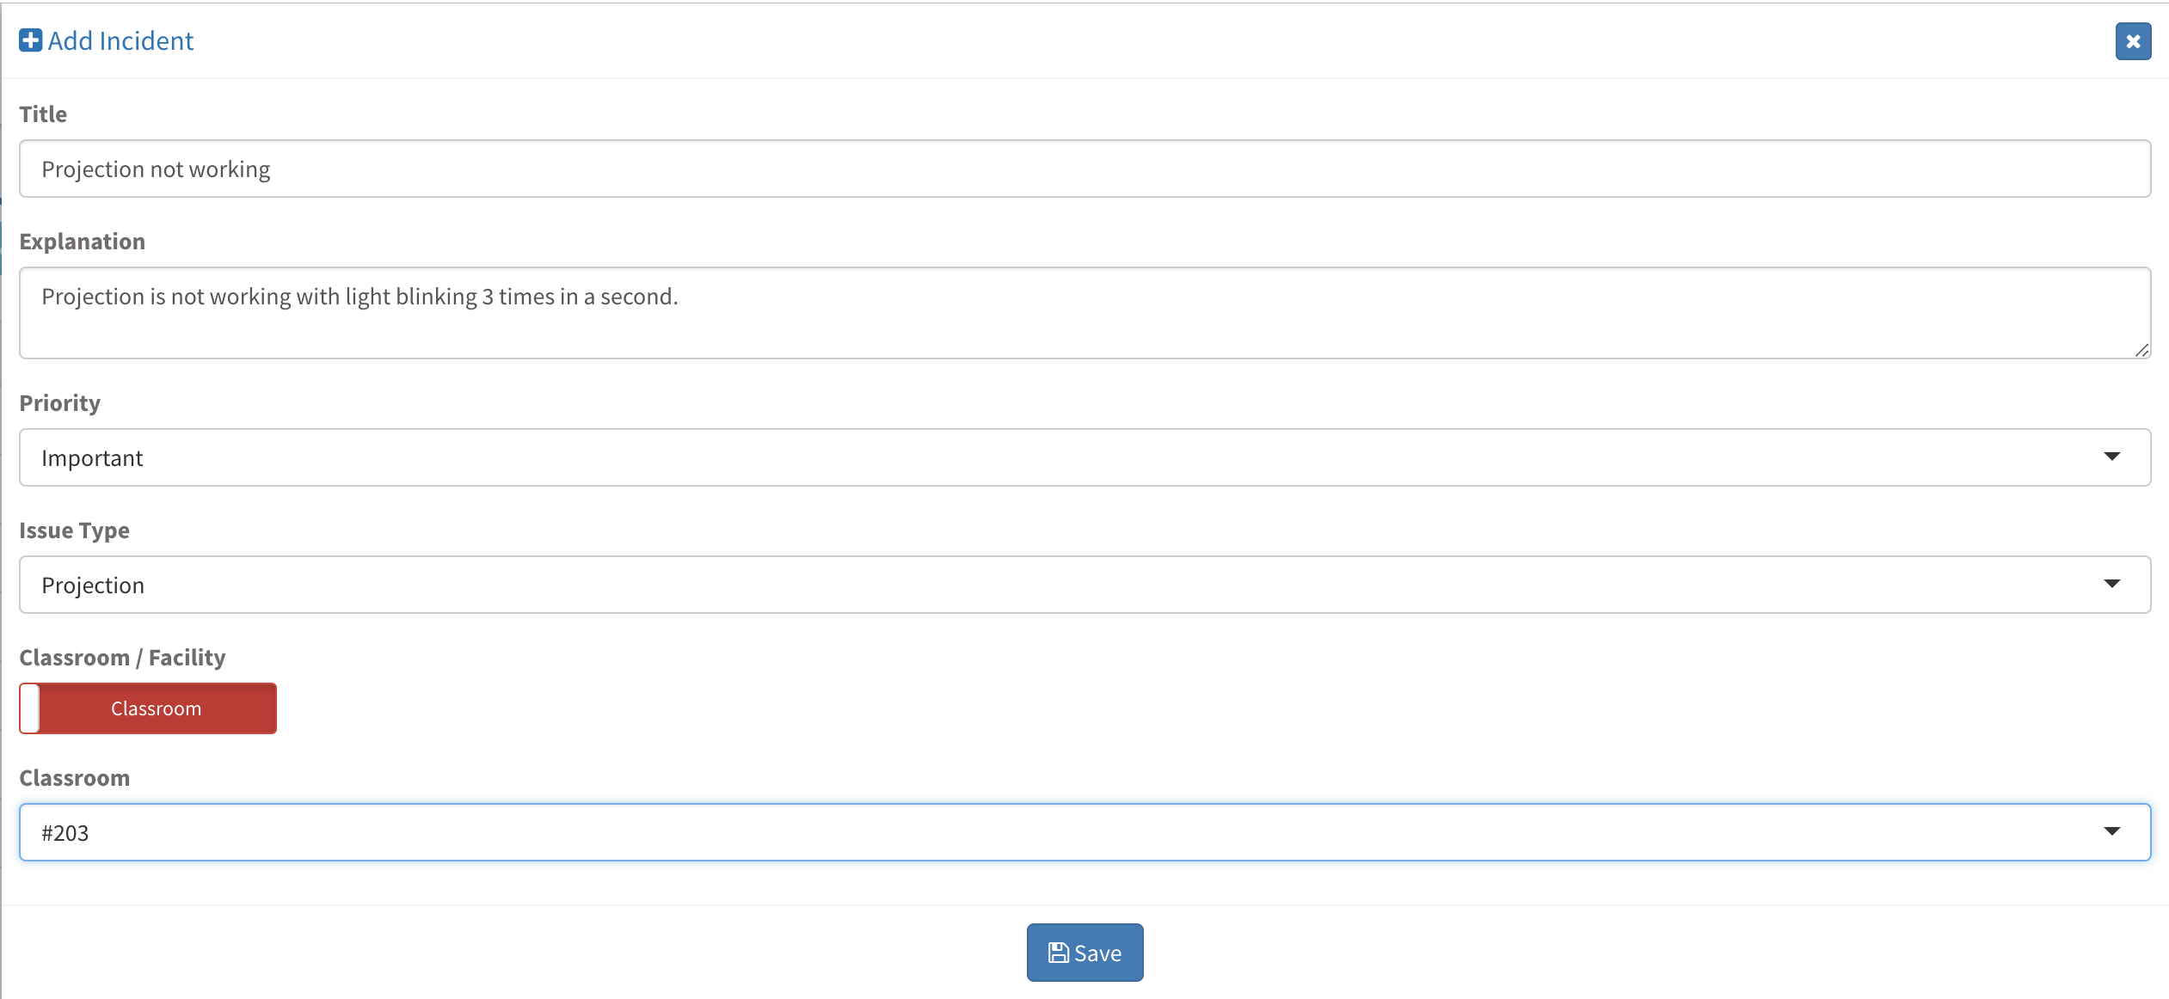Click the plus icon beside Add Incident

[x=30, y=40]
